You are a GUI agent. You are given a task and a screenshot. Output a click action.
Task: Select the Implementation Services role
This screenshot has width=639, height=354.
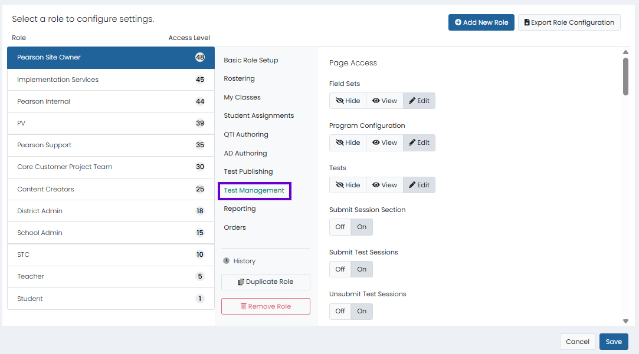[x=111, y=80]
